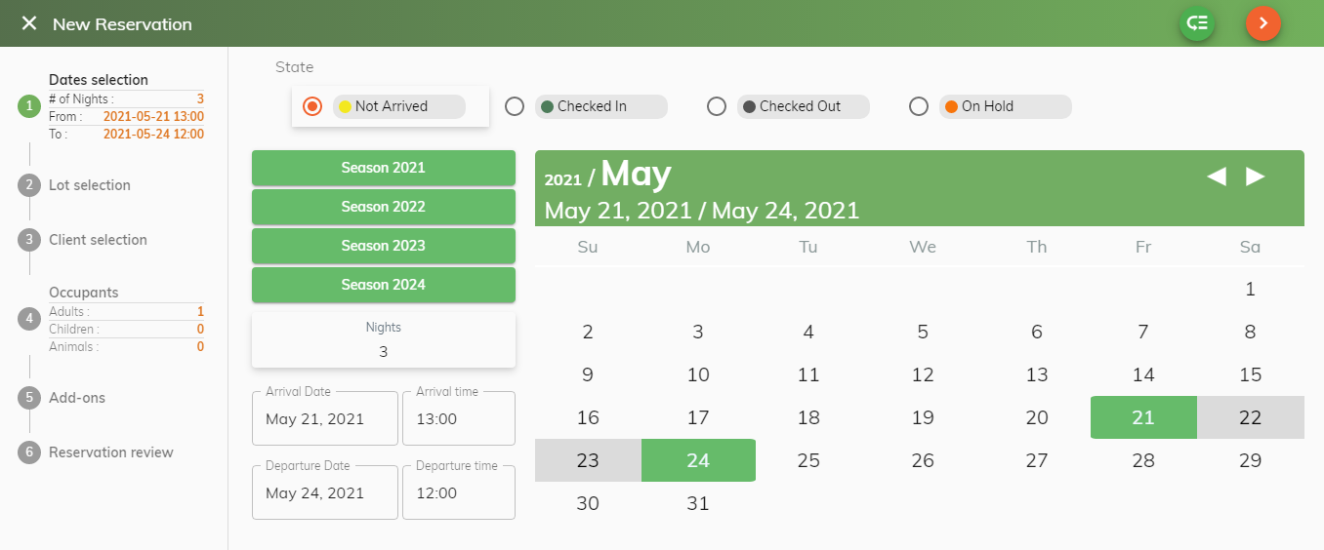Select the On Hold state
The image size is (1324, 550).
[x=919, y=106]
